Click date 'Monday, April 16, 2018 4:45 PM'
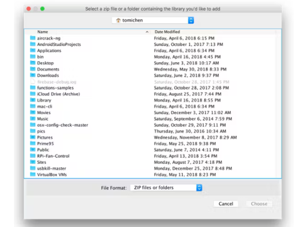This screenshot has width=298, height=227. coord(187,57)
